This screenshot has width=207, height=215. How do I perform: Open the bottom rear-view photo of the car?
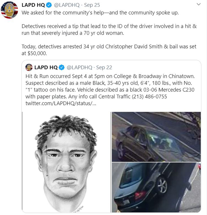coord(156,187)
